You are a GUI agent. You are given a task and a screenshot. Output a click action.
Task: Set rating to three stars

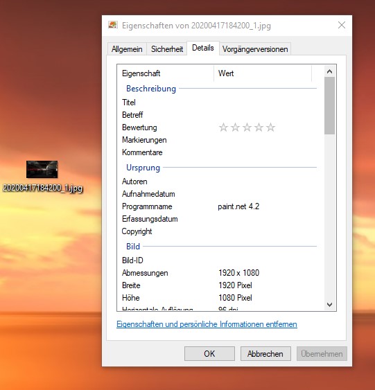[247, 127]
